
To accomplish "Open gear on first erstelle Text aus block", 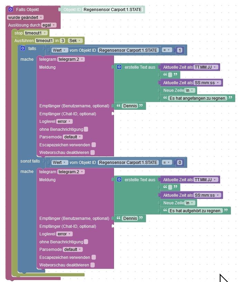I will coord(119,67).
